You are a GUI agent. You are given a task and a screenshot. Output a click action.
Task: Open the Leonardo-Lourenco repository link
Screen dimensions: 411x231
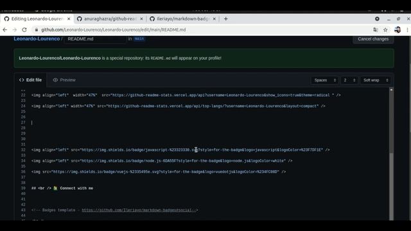click(37, 38)
